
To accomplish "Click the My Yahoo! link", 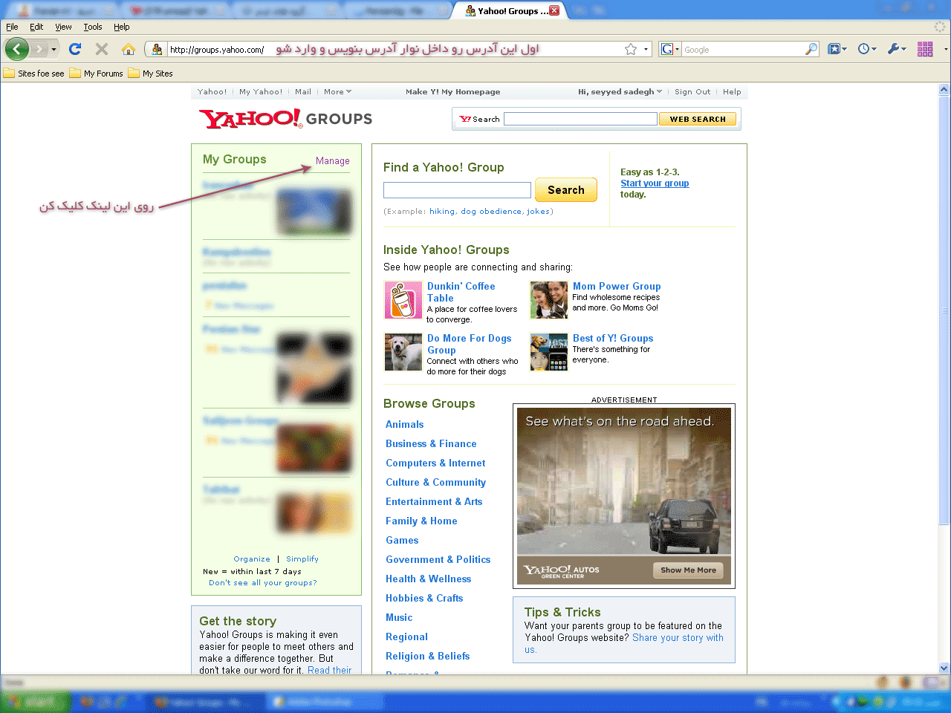I will coord(261,92).
